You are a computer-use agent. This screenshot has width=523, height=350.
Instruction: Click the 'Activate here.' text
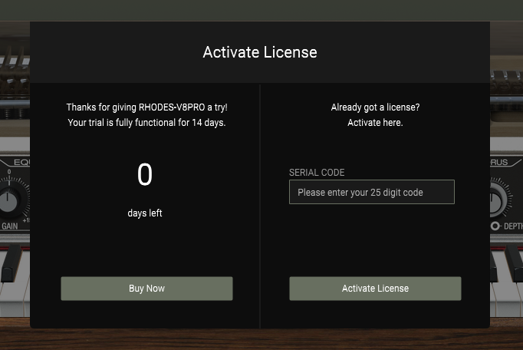(x=375, y=123)
